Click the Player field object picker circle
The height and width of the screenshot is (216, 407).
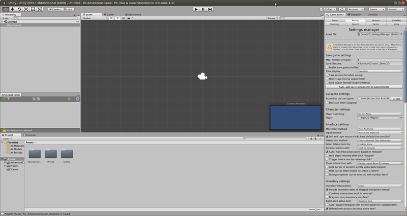pos(401,118)
